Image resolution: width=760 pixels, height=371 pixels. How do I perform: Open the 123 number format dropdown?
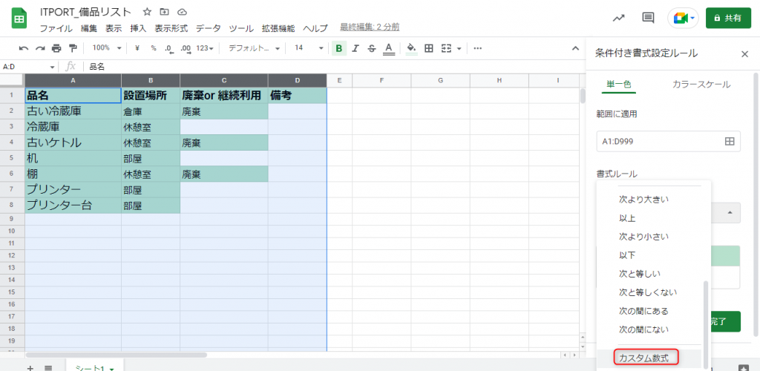click(205, 48)
